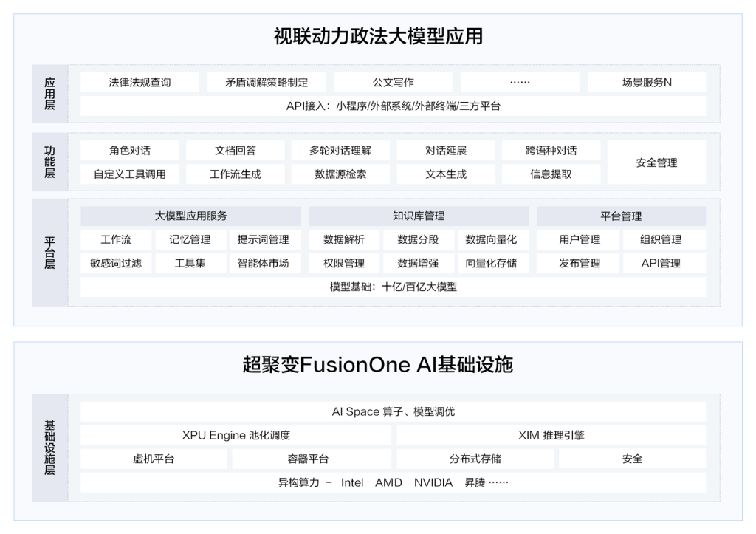Select the 角色对话 function box
Viewport: 756px width, 534px height.
130,151
